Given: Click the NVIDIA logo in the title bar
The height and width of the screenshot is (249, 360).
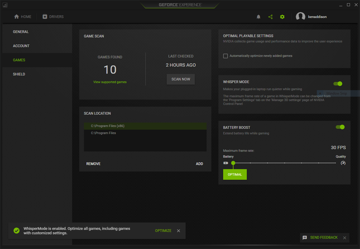Looking at the screenshot, I should click(5, 5).
